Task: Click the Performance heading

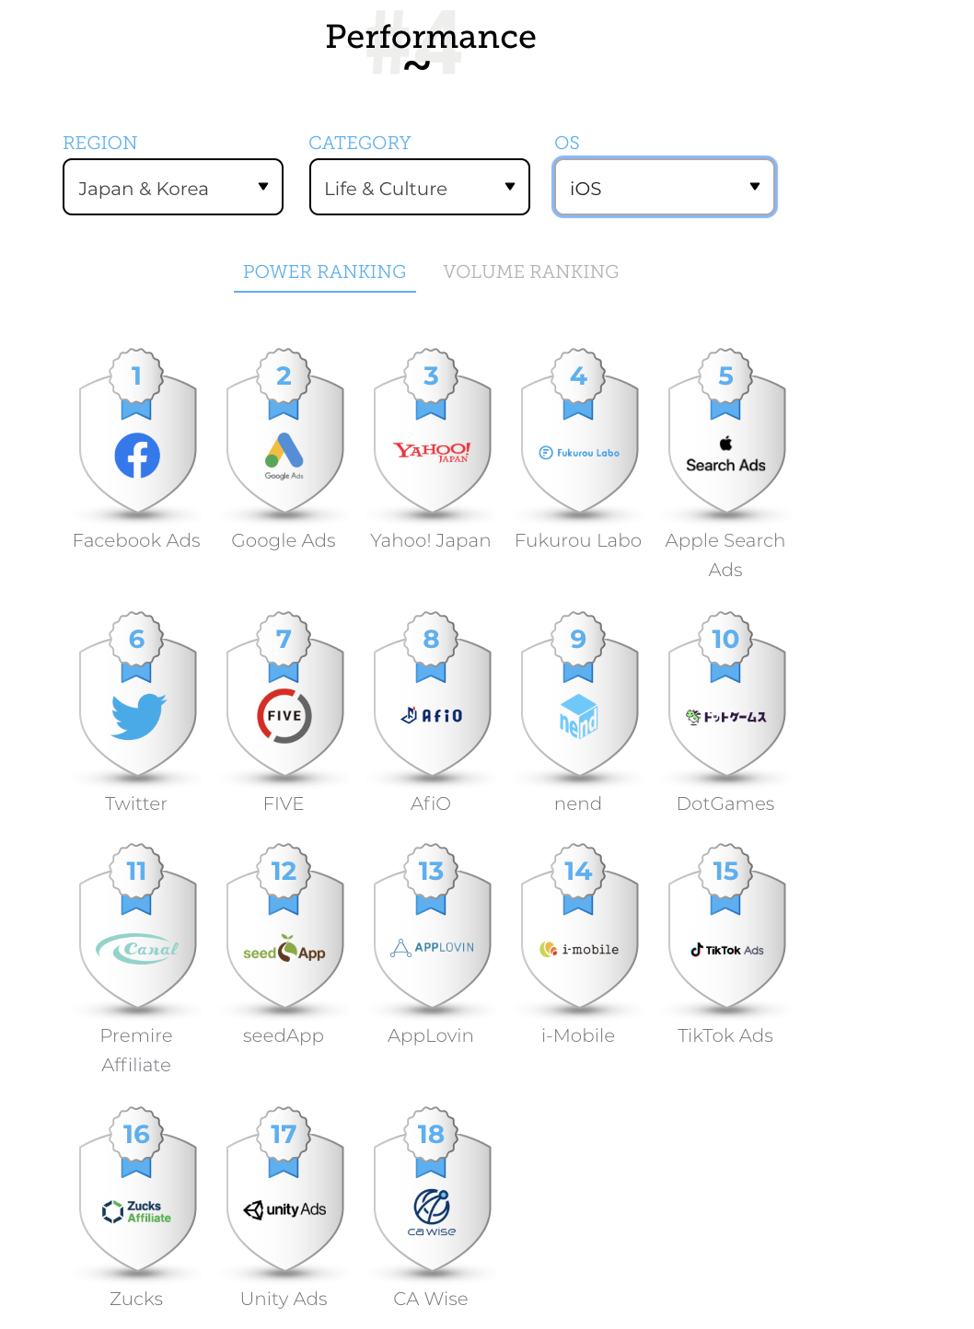Action: tap(431, 37)
